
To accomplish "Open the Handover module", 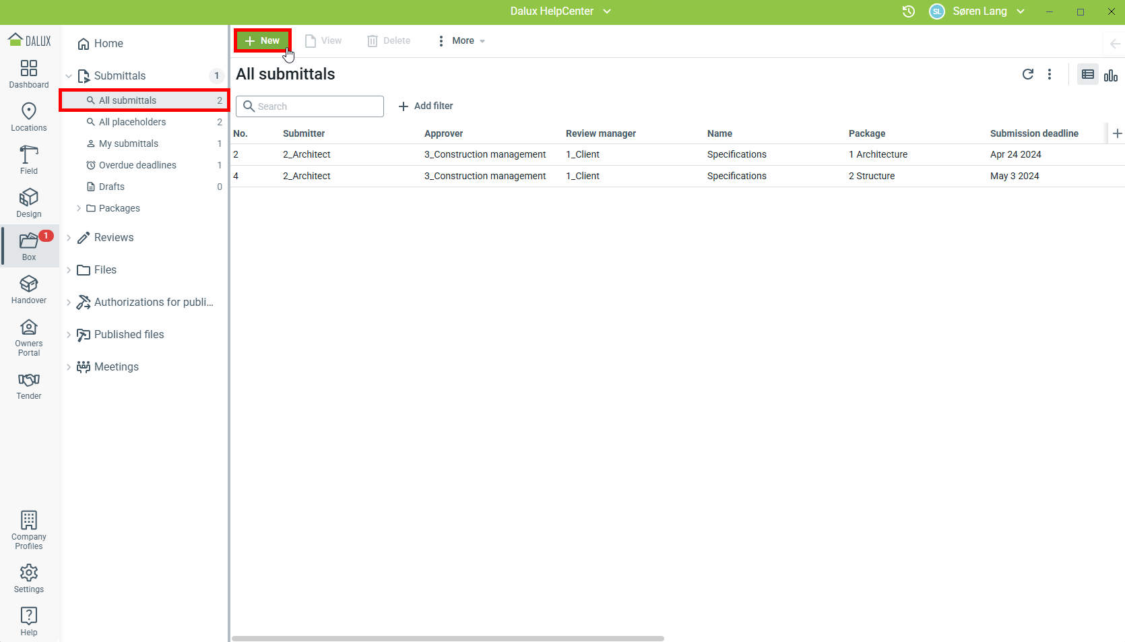I will 29,289.
